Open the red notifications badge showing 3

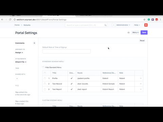point(146,25)
